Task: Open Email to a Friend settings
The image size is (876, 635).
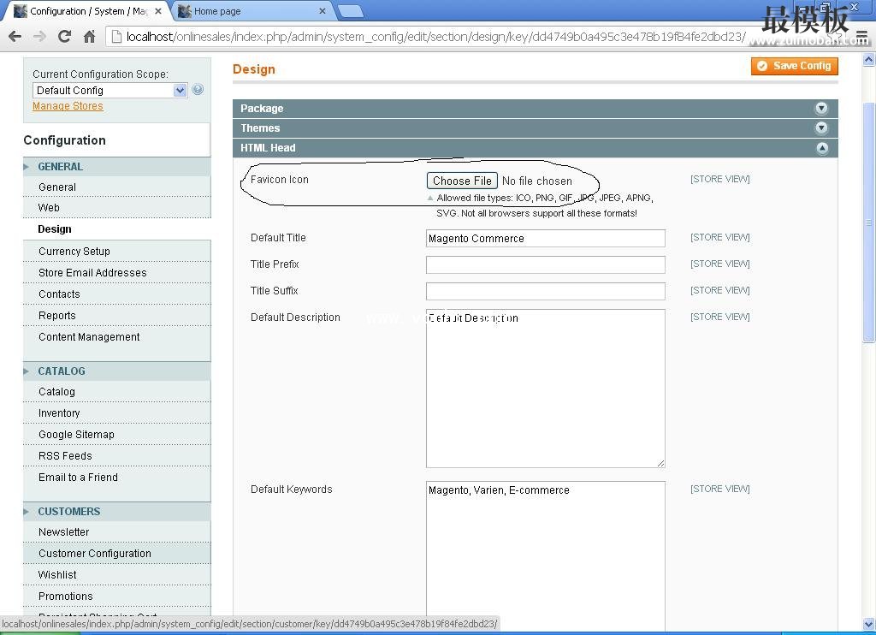Action: tap(116, 478)
